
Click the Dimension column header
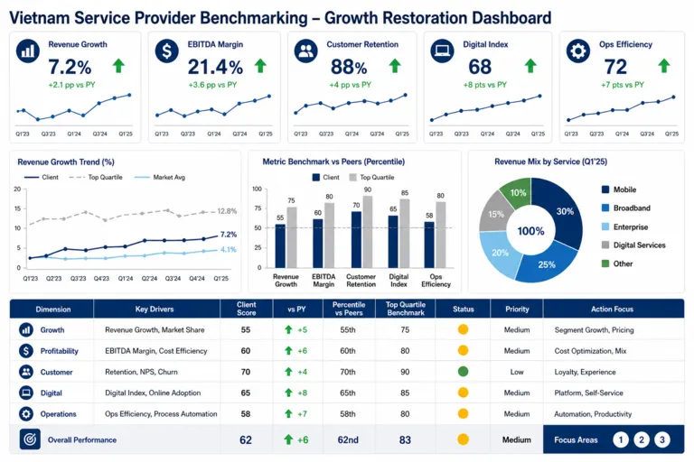pos(53,310)
